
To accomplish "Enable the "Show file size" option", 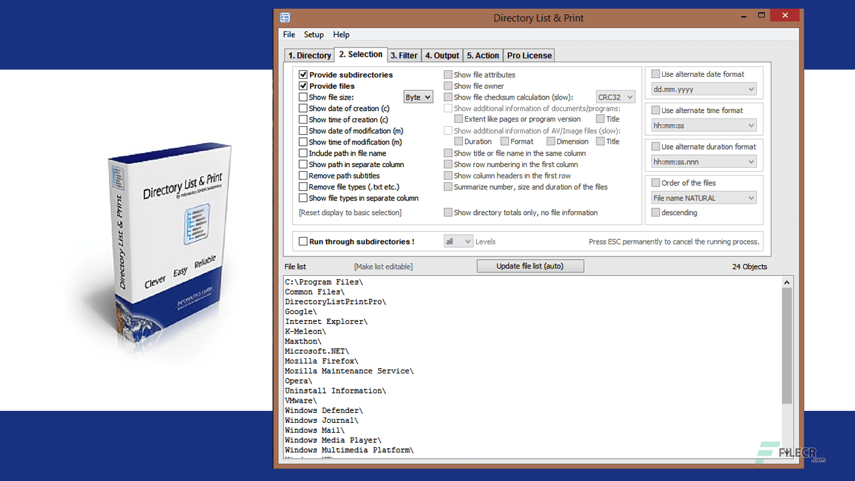I will point(303,97).
